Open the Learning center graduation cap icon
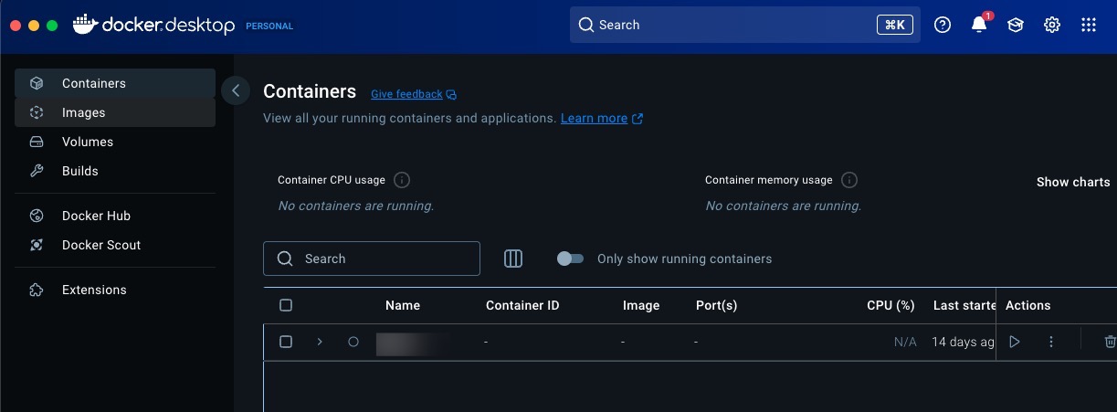1117x412 pixels. pos(1016,25)
